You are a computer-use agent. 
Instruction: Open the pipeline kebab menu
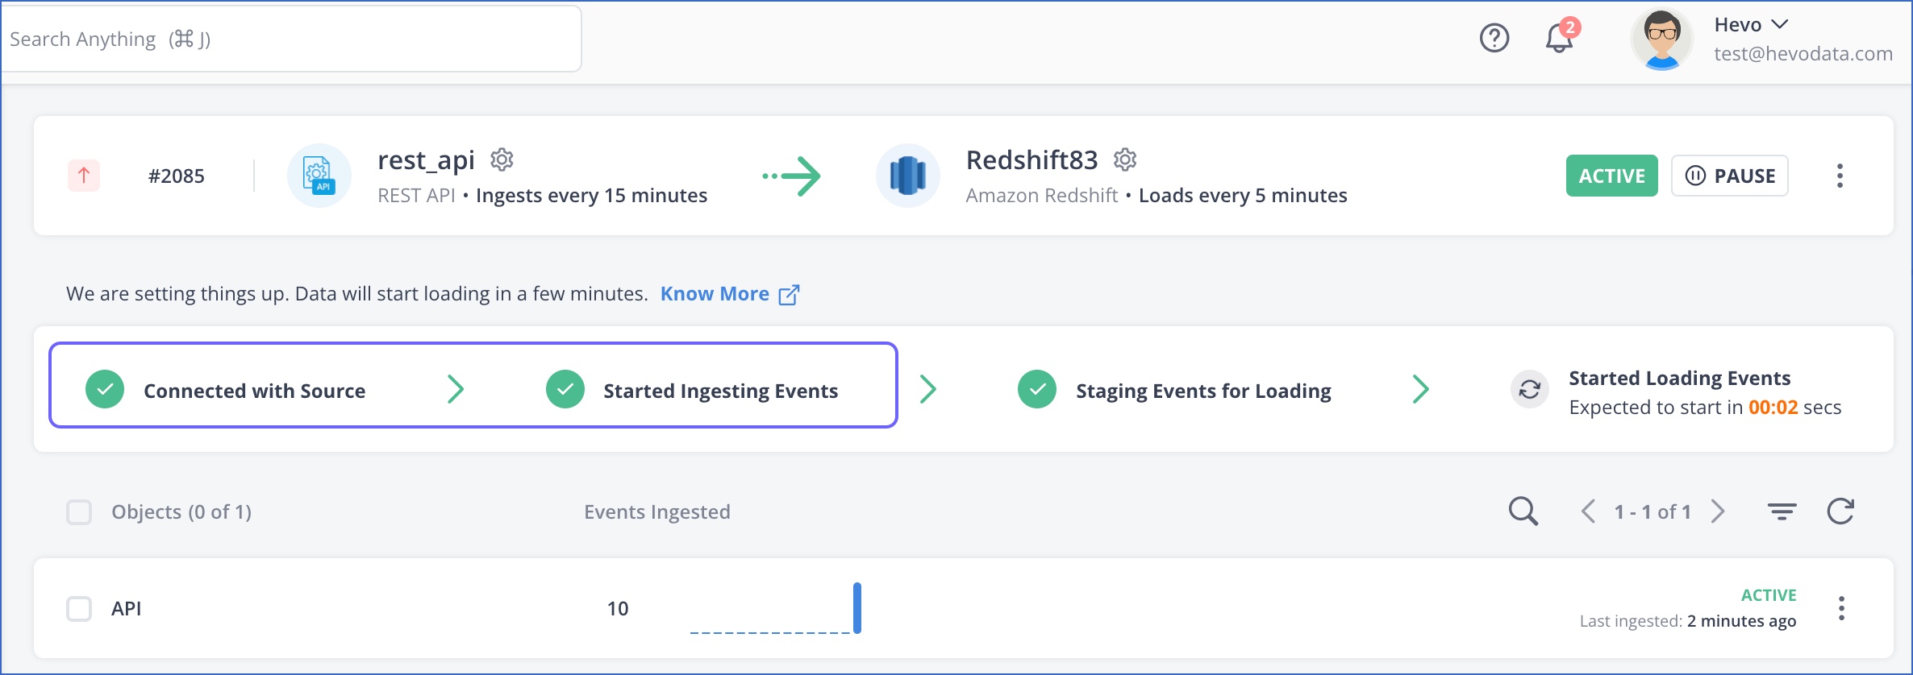point(1840,176)
